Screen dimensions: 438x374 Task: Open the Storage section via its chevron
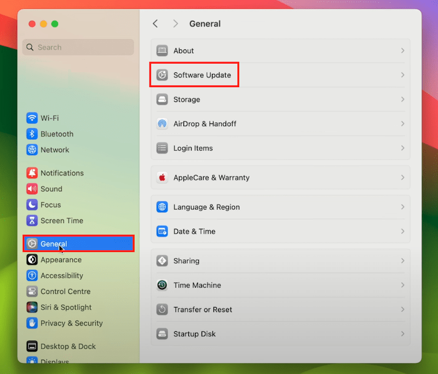(403, 99)
